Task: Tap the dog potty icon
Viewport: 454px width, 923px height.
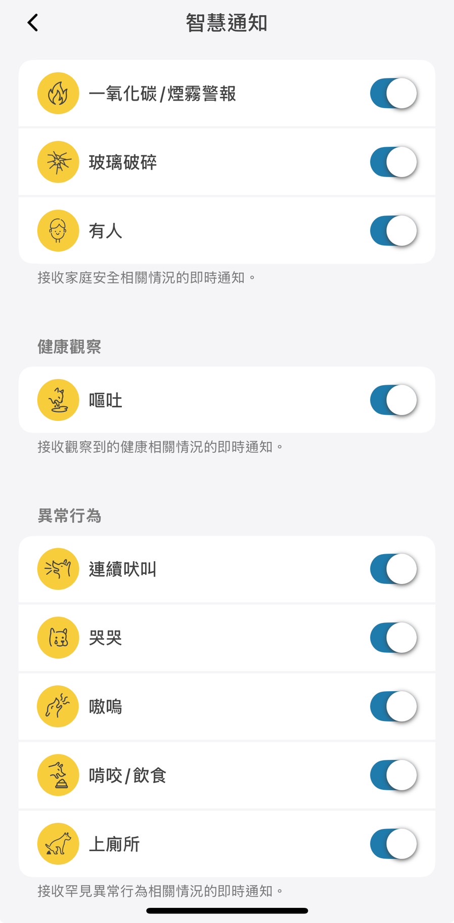Action: [x=58, y=844]
